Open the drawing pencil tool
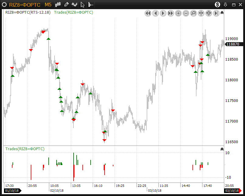The image size is (245, 196). [x=66, y=5]
